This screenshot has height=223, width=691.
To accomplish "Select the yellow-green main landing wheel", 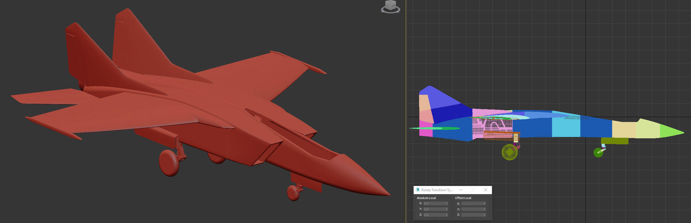I will click(509, 152).
